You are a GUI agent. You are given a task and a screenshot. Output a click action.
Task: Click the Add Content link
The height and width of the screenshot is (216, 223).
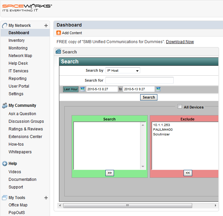click(x=72, y=33)
